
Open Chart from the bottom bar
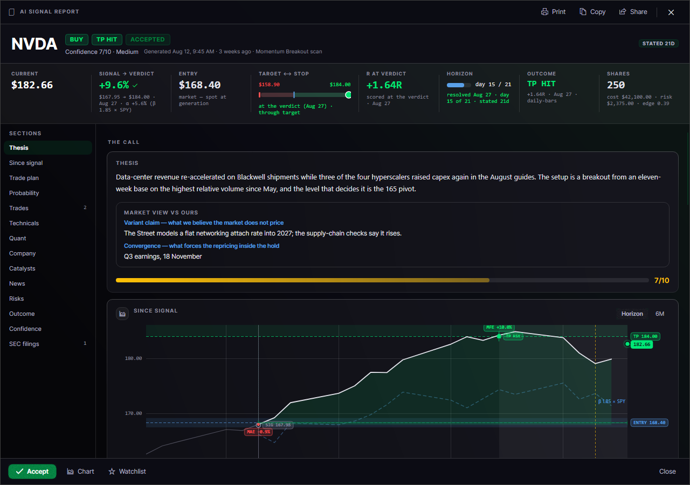80,472
